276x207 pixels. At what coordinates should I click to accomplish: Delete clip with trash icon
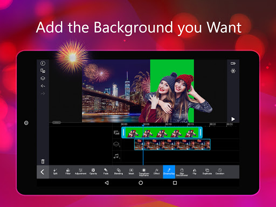point(43,161)
